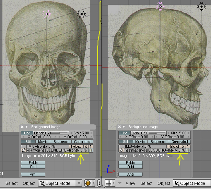Click pack image icon beside frontal path
The width and height of the screenshot is (211, 189).
click(x=91, y=150)
